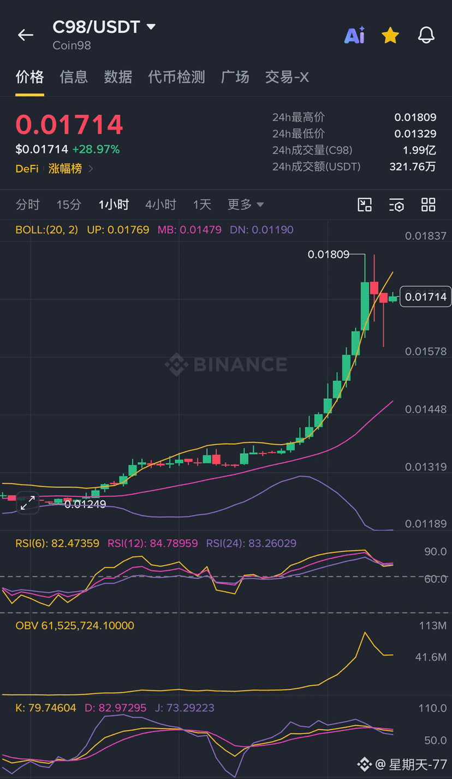The image size is (452, 779).
Task: Tap the back arrow icon
Action: 26,36
